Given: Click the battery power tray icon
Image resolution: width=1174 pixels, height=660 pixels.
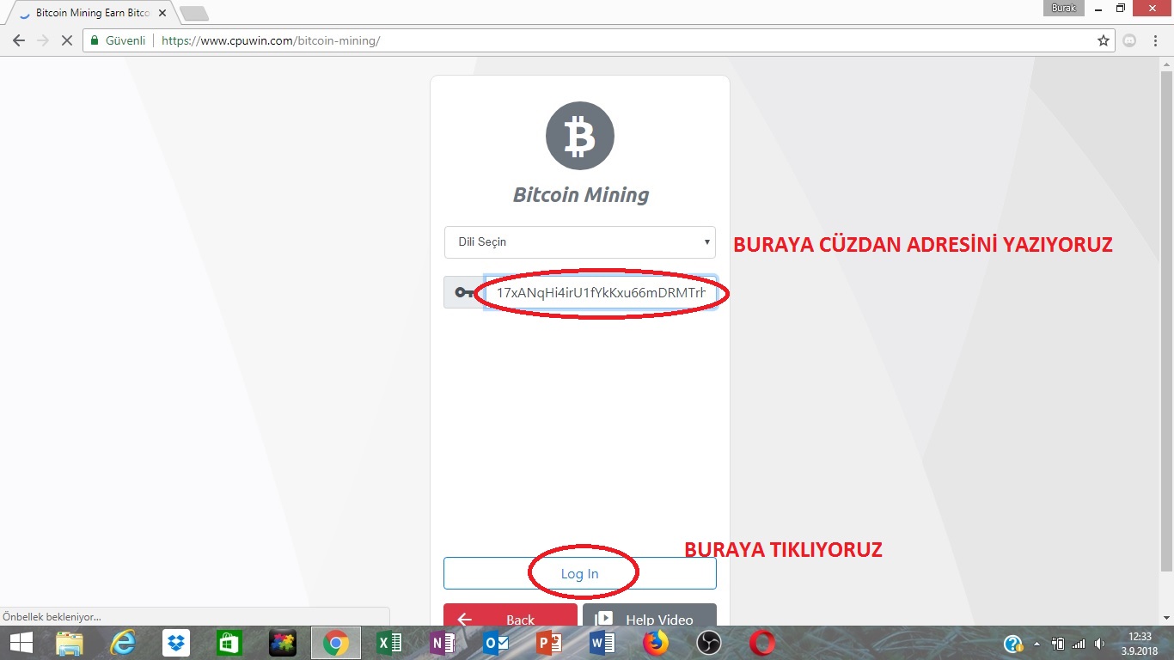Looking at the screenshot, I should [1058, 644].
